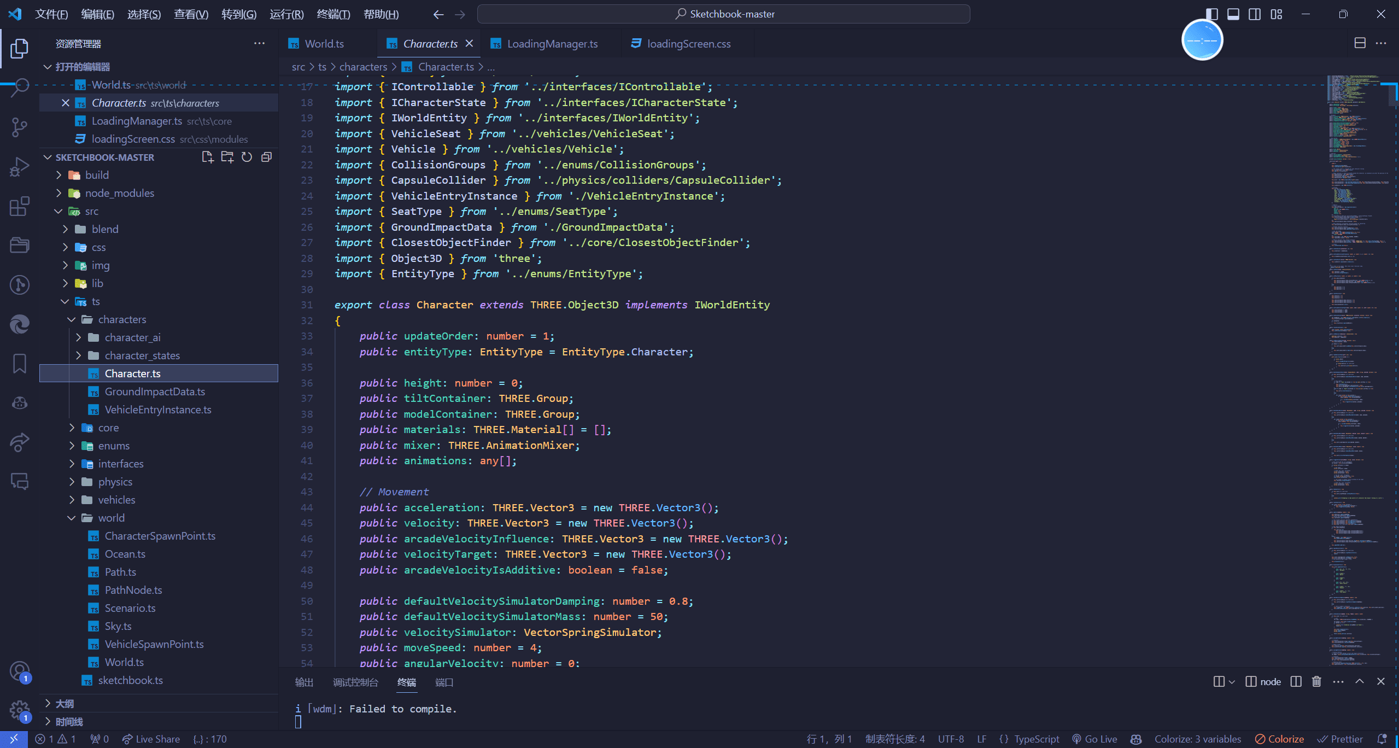The image size is (1399, 748).
Task: Expand the characters folder in file tree
Action: coord(72,319)
